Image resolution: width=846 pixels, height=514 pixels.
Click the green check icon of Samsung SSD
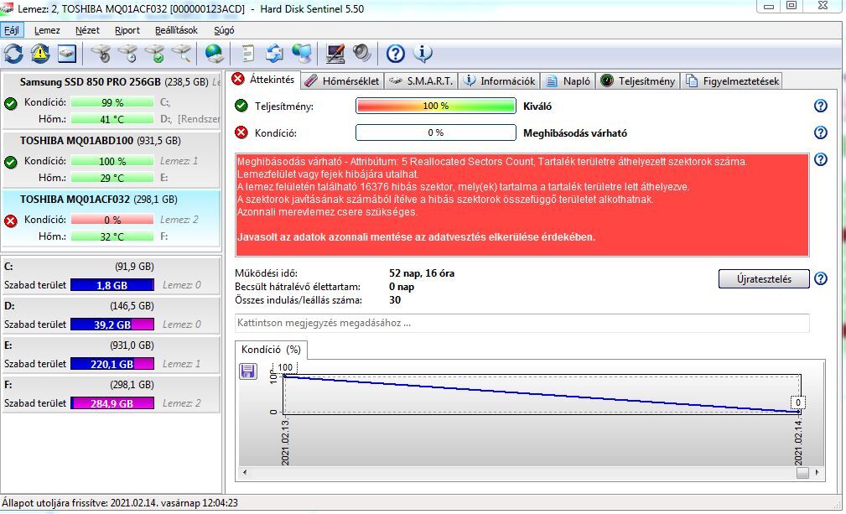(11, 103)
